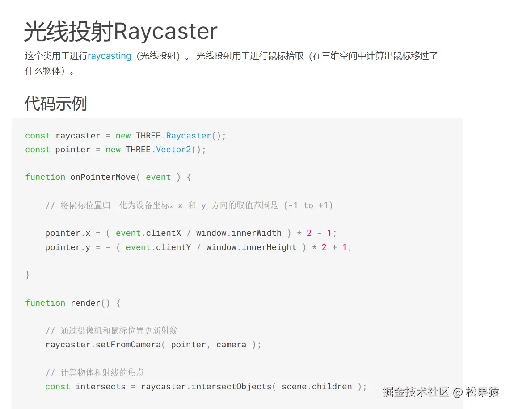This screenshot has width=510, height=409.
Task: Click 'const pointer' declaration
Action: 58,150
